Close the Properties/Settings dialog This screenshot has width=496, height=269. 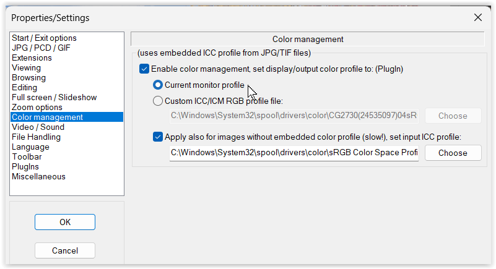[x=478, y=17]
